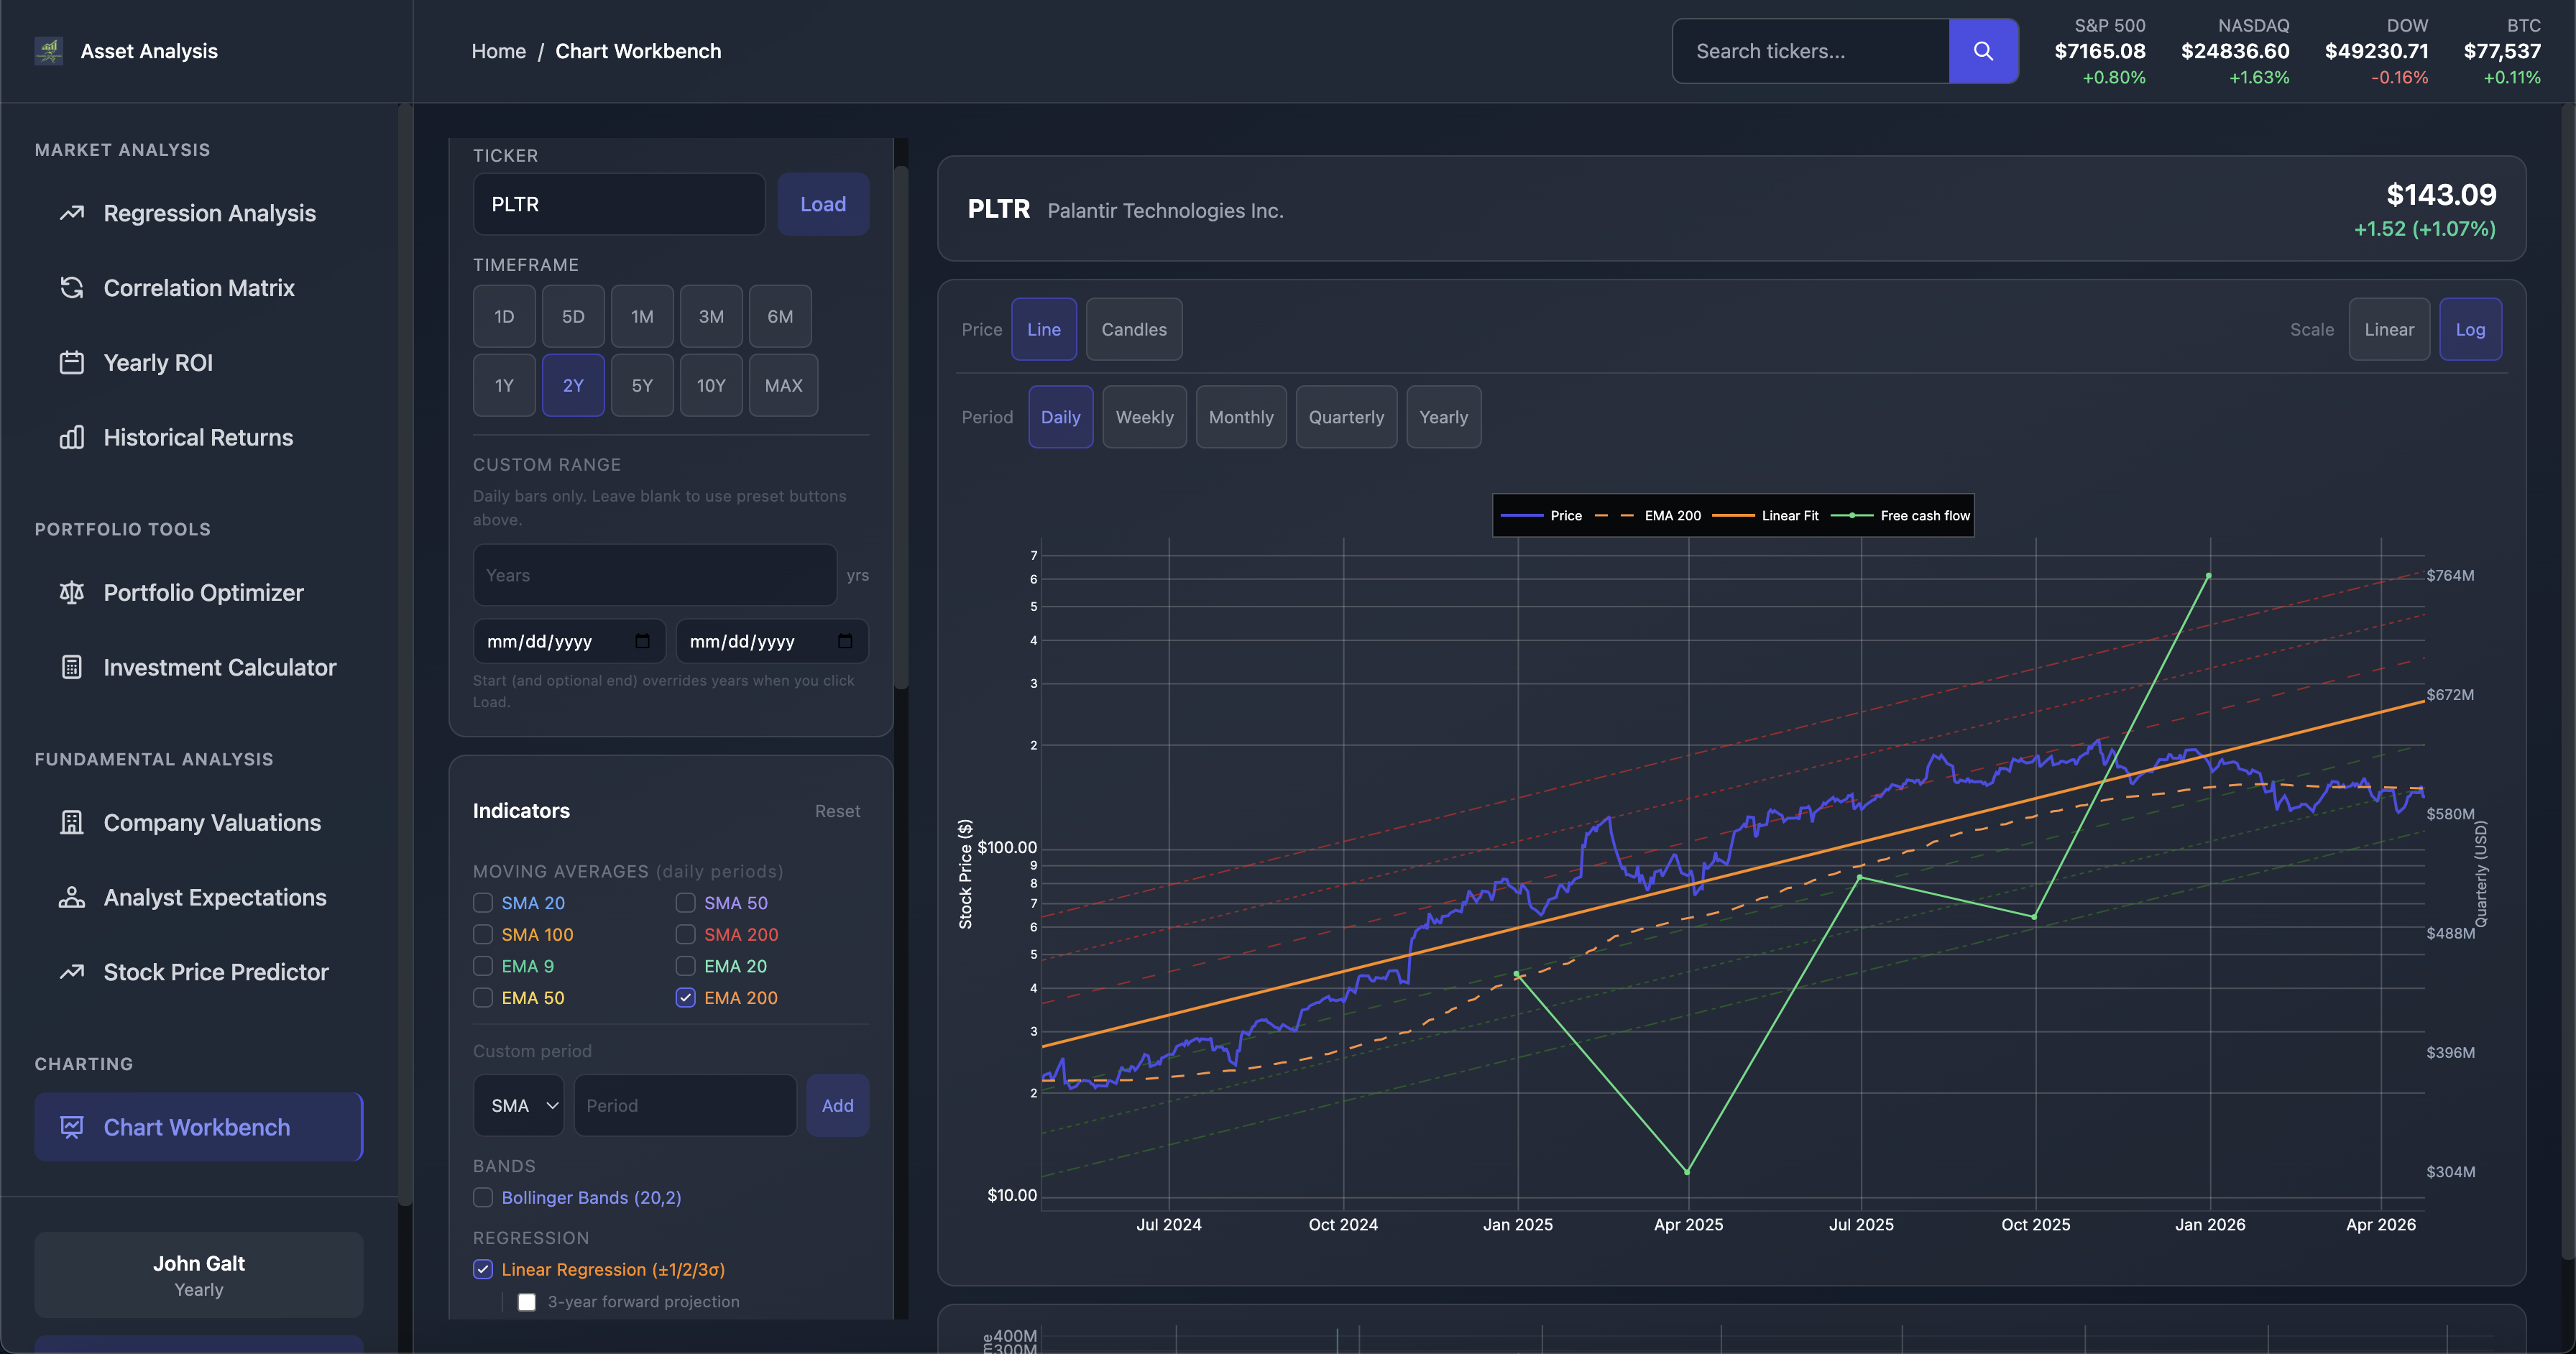Go to Home breadcrumb
Screen dimensions: 2576x1354
[498, 51]
